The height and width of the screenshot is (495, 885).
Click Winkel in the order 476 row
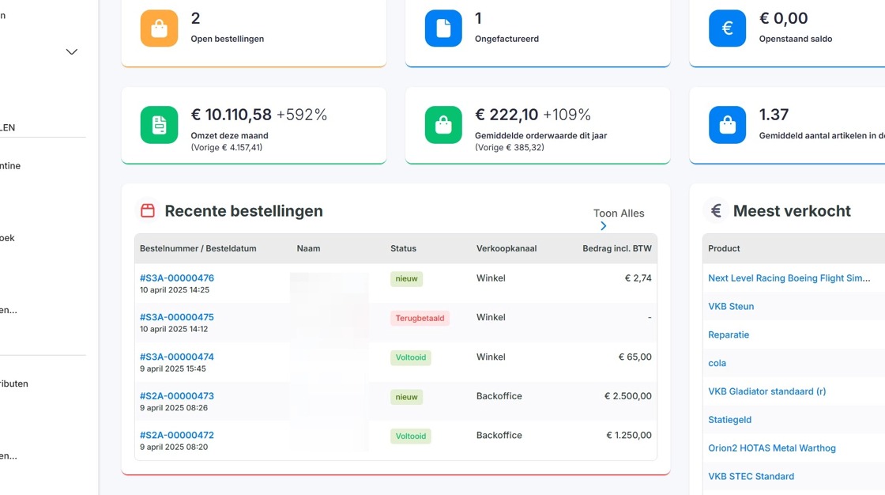click(491, 278)
